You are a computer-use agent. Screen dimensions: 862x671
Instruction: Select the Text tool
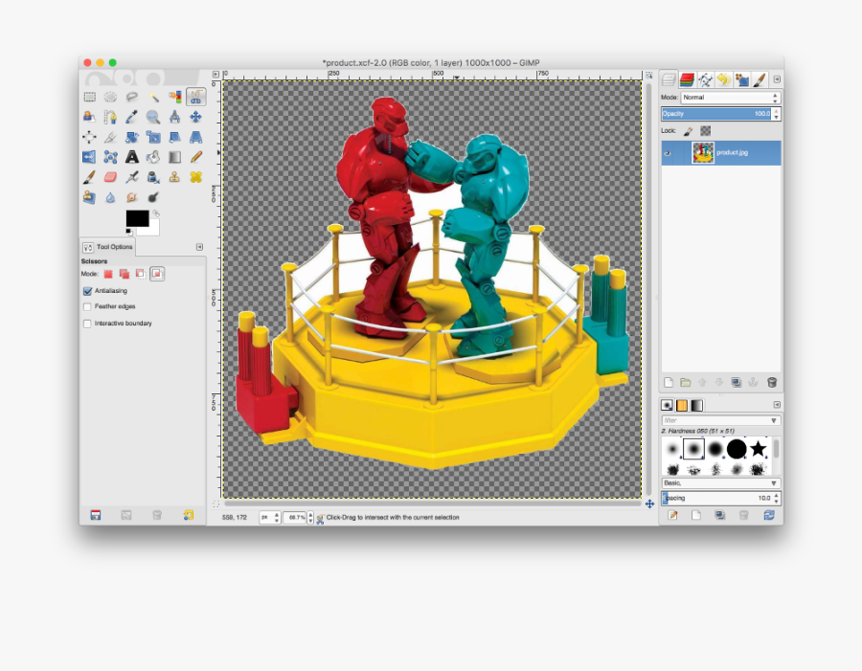(132, 157)
